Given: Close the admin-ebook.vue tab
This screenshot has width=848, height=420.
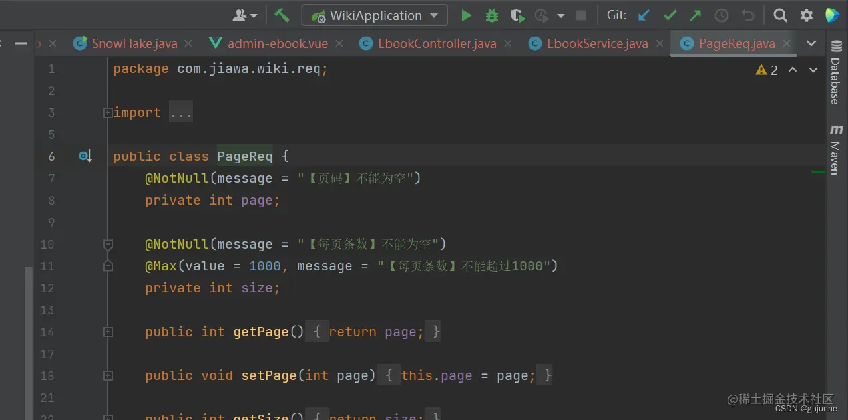Looking at the screenshot, I should (339, 43).
